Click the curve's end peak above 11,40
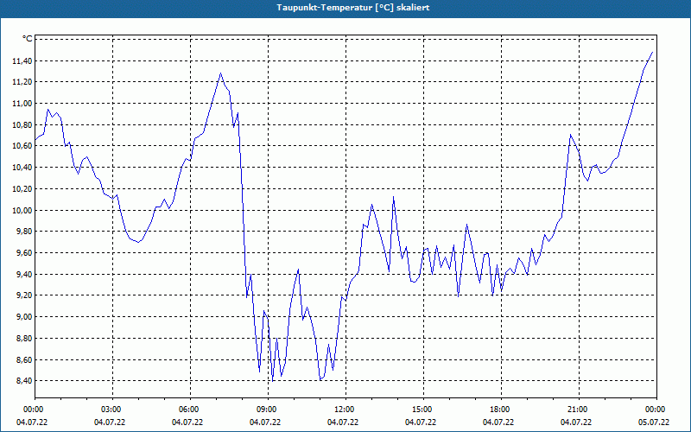Screen dimensions: 691x432 [652, 53]
